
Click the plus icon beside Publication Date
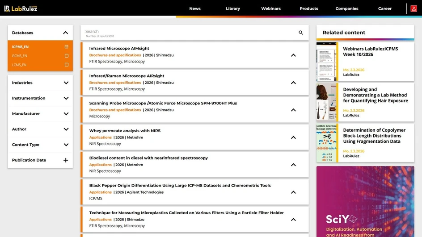[66, 160]
